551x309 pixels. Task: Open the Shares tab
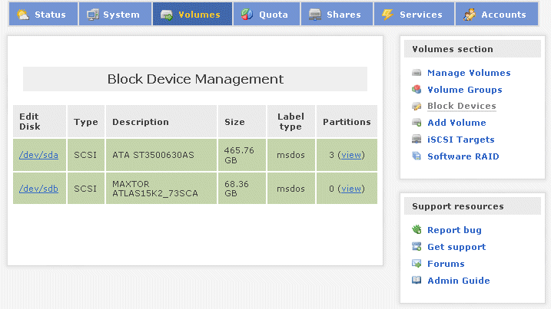[335, 15]
